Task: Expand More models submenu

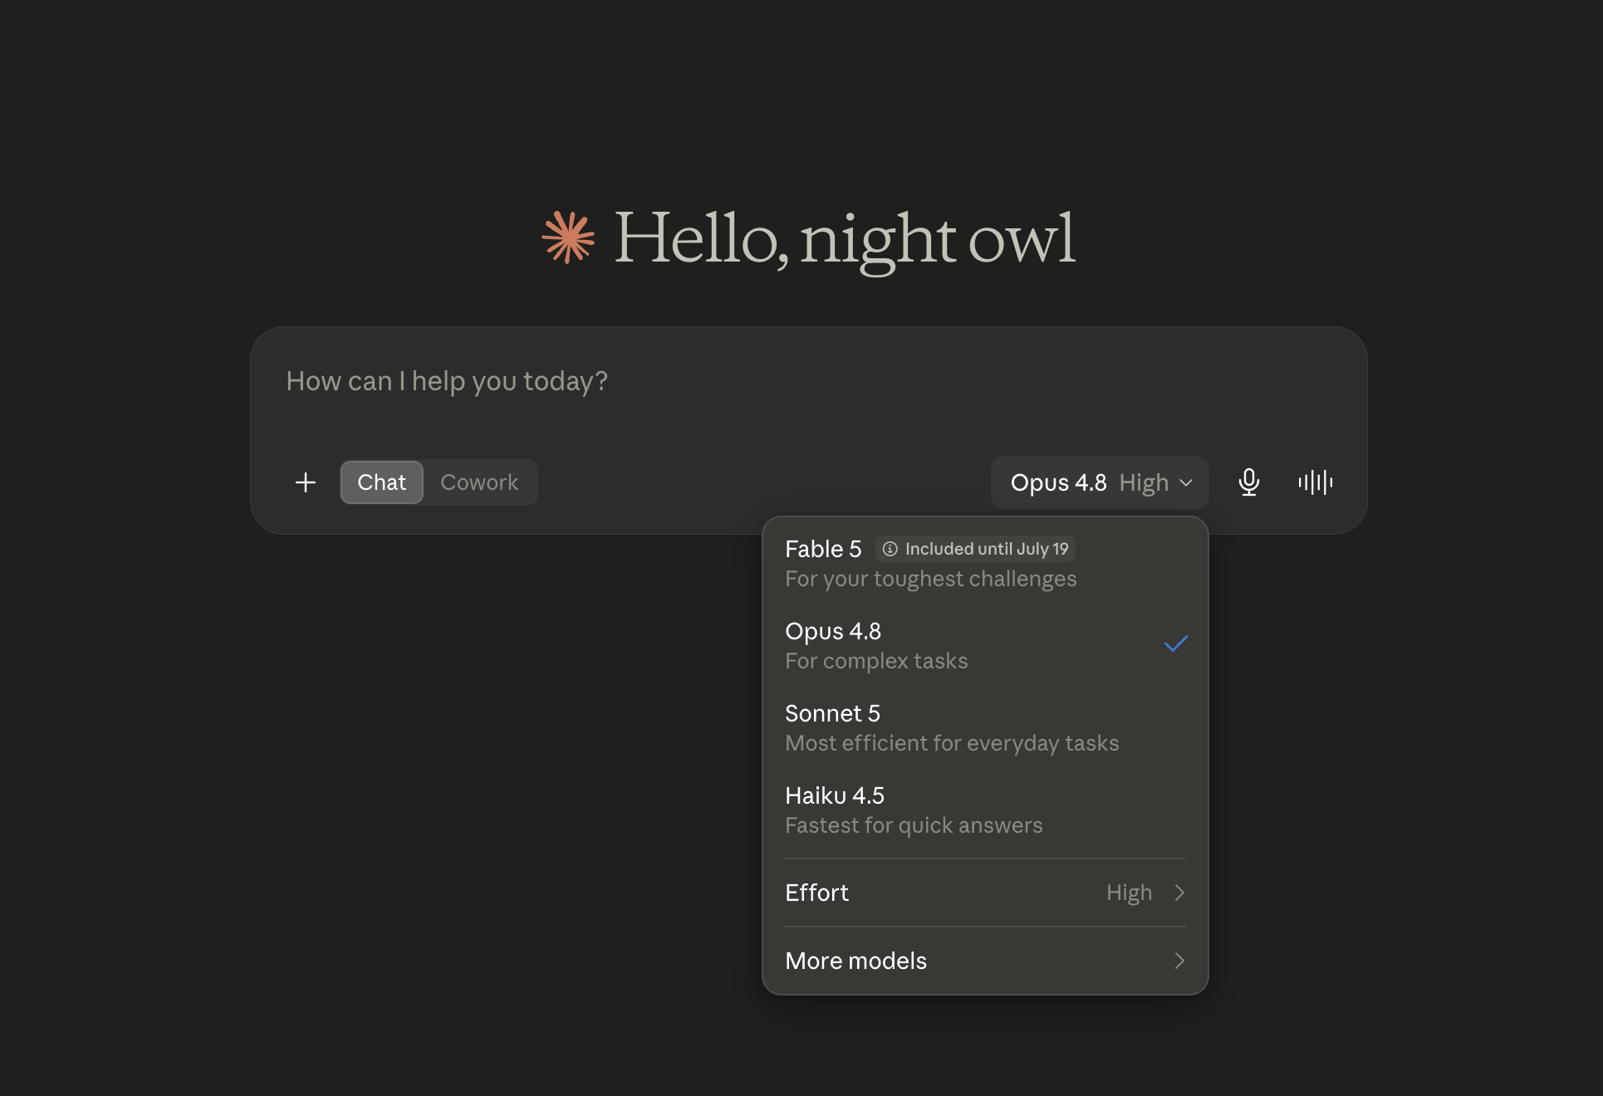Action: pos(985,961)
